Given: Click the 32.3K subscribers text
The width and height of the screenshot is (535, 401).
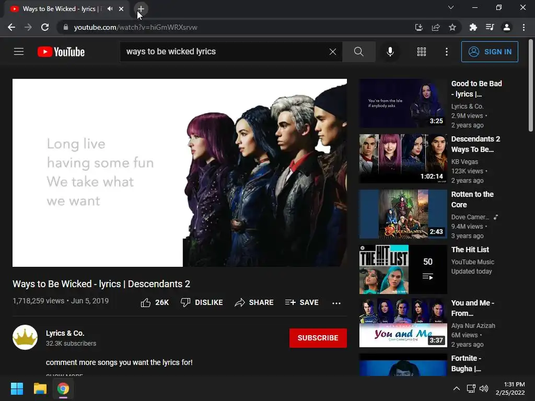Looking at the screenshot, I should tap(71, 344).
